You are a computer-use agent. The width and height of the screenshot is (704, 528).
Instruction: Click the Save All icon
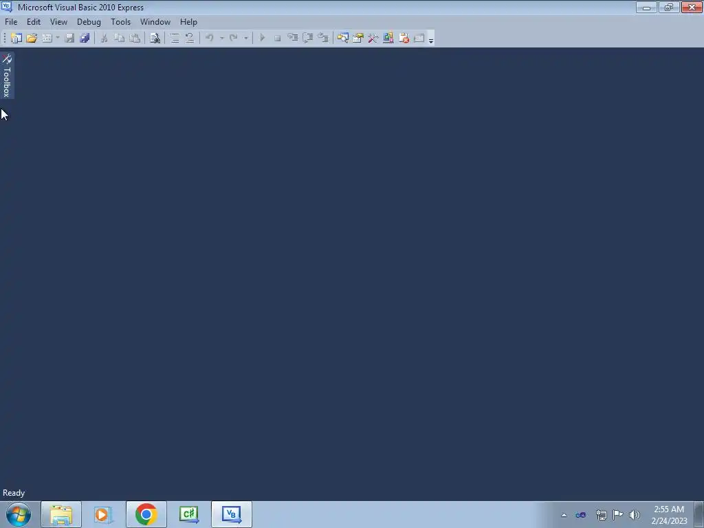pyautogui.click(x=85, y=38)
